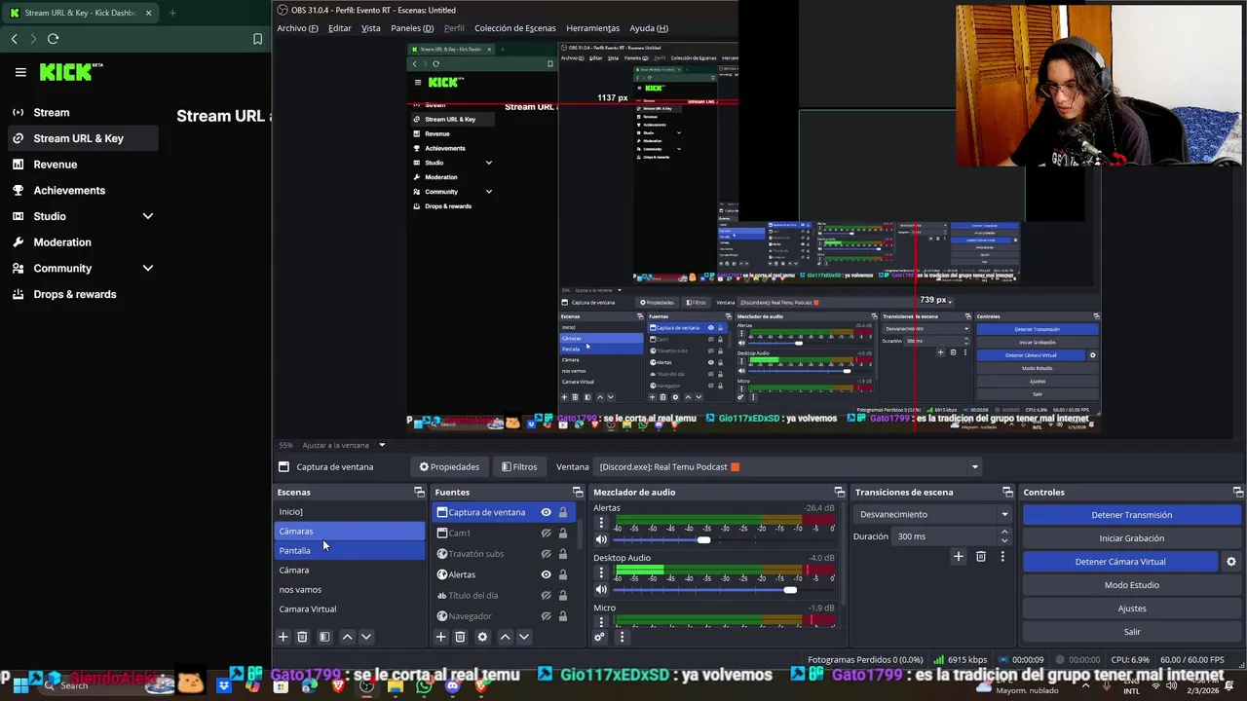Open the Herramientas menu
The width and height of the screenshot is (1247, 701).
(592, 28)
